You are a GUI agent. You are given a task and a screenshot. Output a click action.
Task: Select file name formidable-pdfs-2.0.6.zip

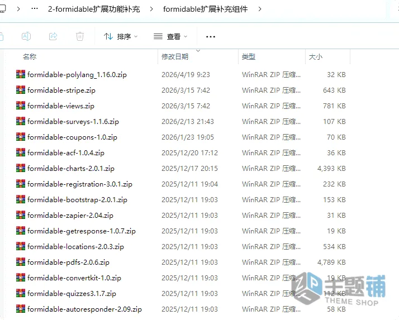pyautogui.click(x=68, y=262)
